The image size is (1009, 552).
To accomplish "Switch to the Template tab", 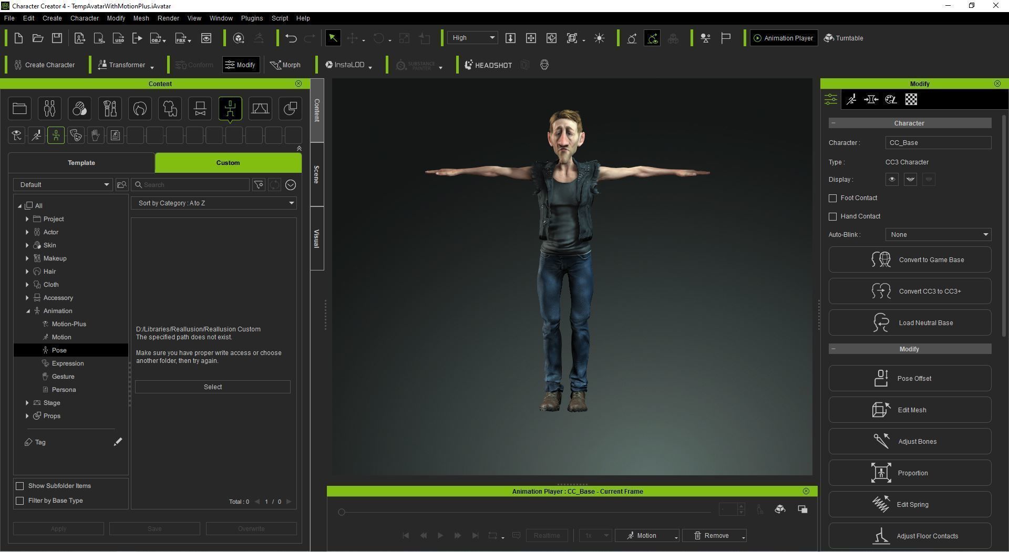I will 81,163.
